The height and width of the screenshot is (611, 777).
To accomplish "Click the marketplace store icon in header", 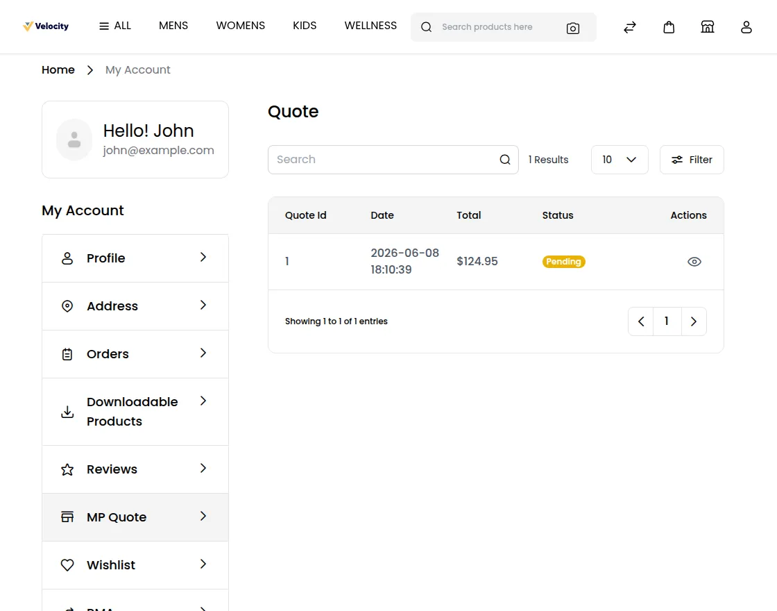I will pos(708,27).
